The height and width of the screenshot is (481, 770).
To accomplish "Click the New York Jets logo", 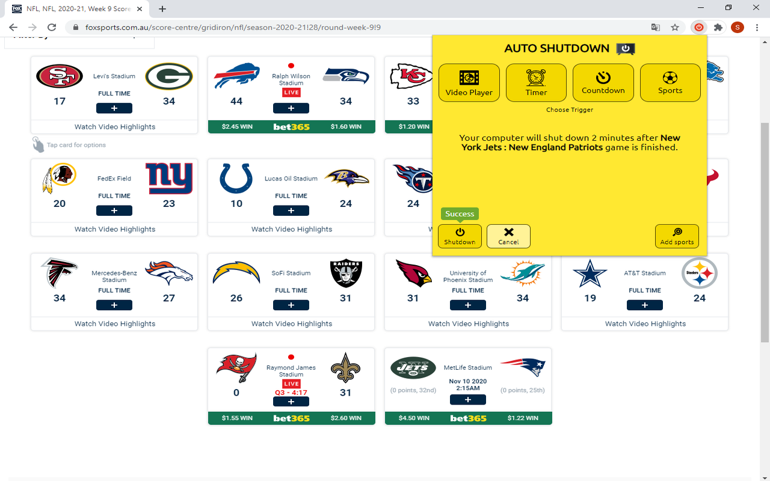I will point(413,367).
